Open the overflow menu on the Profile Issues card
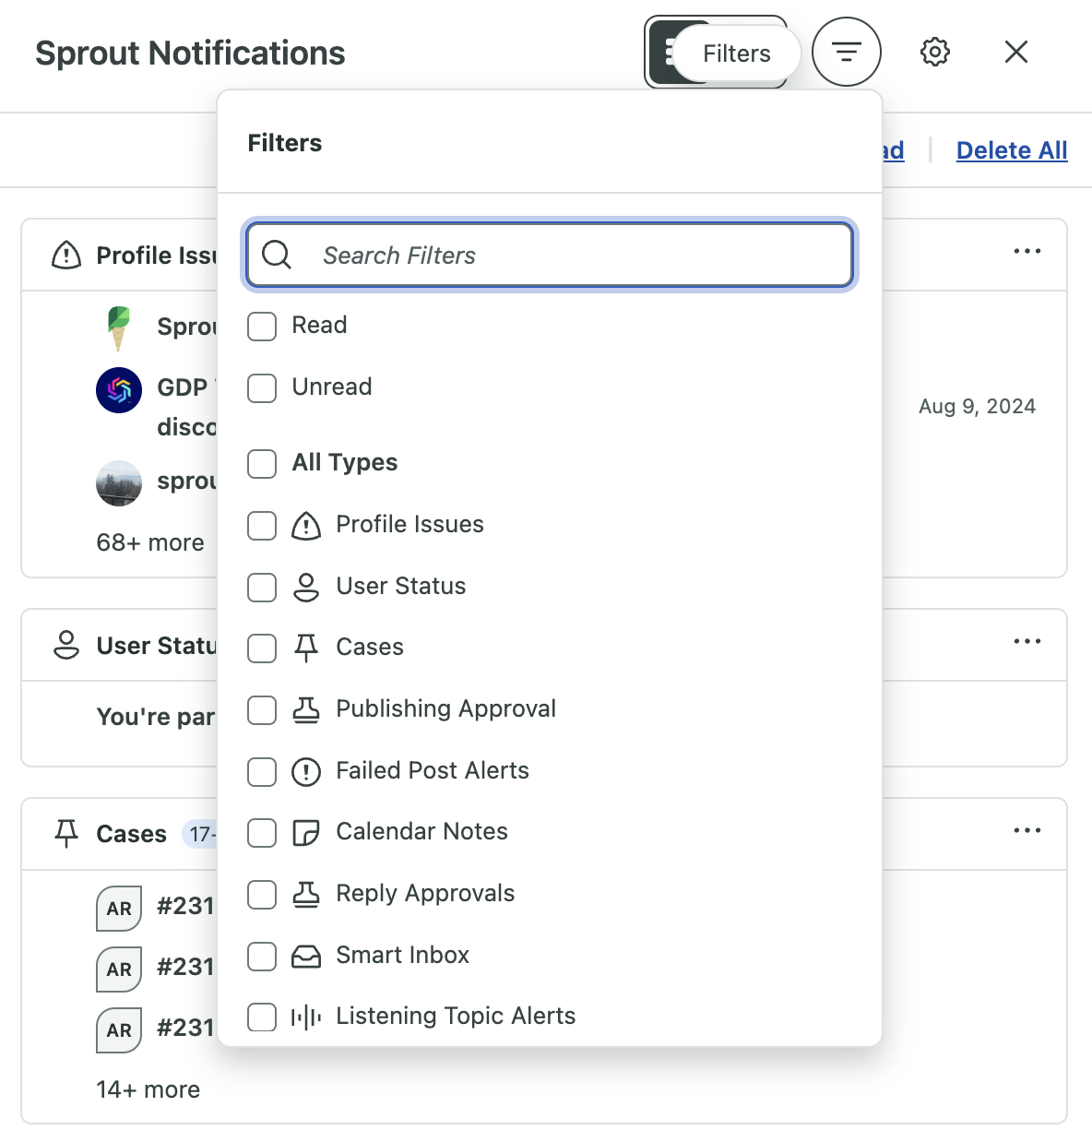Viewport: 1092px width, 1142px height. [x=1027, y=250]
